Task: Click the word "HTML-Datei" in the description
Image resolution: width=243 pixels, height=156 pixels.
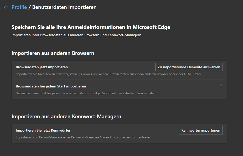Action: (193, 74)
